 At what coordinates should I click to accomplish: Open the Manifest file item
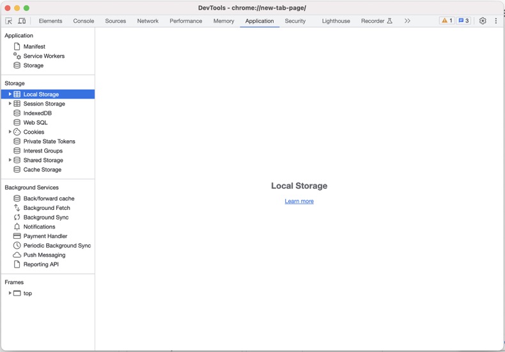pos(34,47)
